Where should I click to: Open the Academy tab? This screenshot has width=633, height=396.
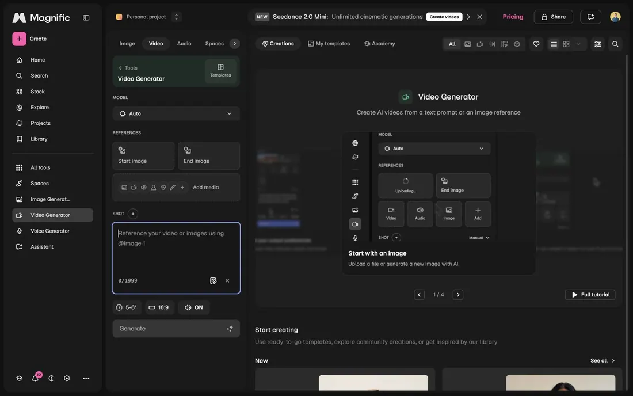click(379, 44)
